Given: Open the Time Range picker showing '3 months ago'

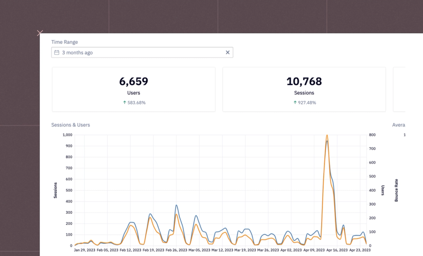Looking at the screenshot, I should 142,52.
